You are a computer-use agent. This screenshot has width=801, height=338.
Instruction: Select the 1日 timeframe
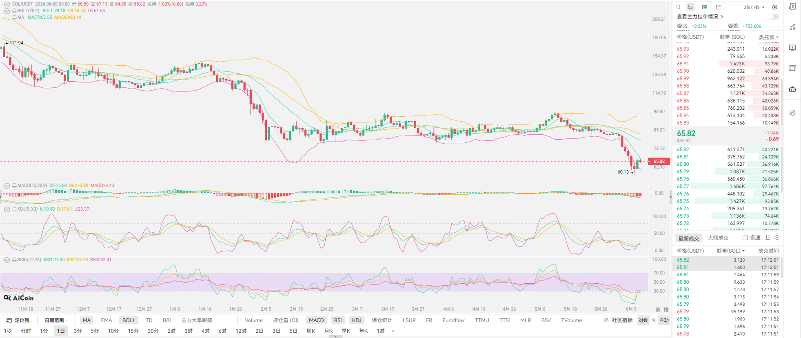click(61, 331)
